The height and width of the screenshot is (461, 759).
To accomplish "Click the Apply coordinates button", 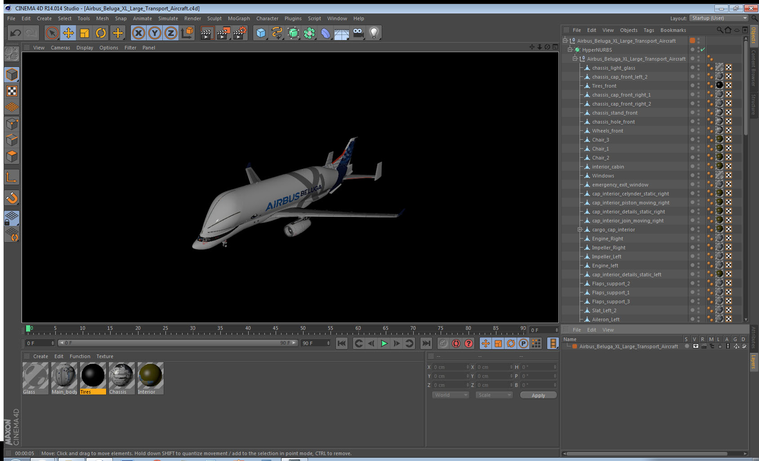I will [538, 395].
